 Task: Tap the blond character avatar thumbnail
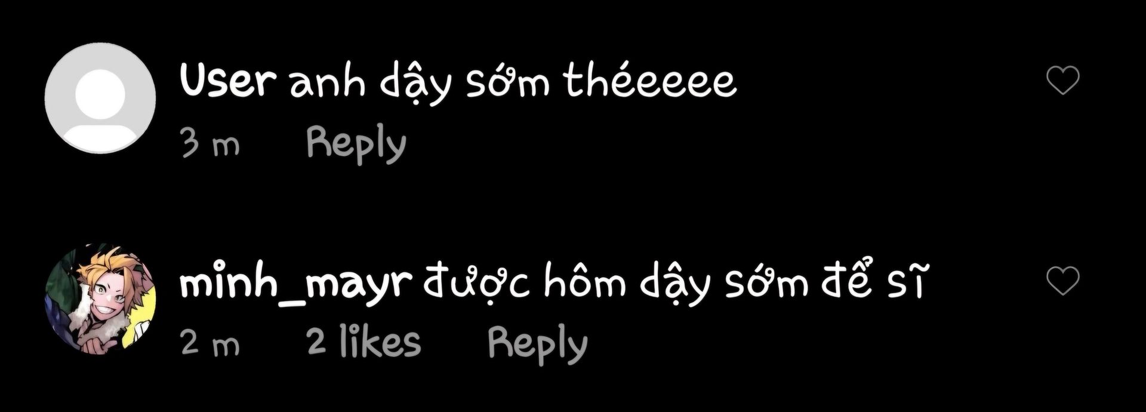point(100,299)
